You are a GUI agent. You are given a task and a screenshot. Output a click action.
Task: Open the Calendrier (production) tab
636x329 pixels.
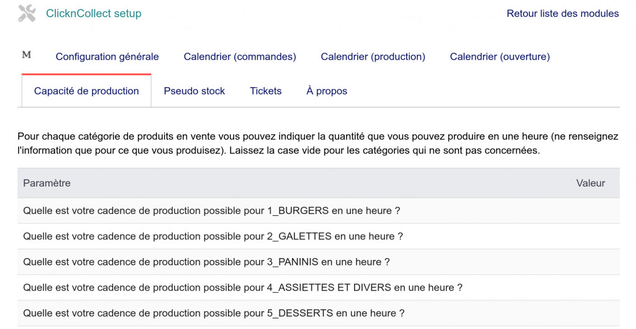click(x=373, y=57)
